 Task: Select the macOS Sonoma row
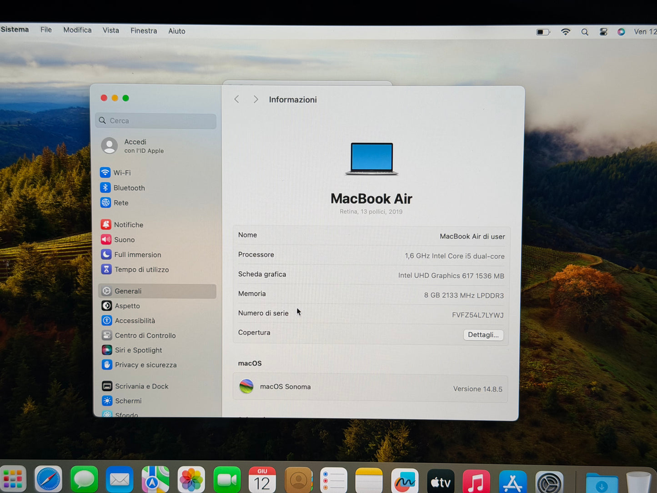click(x=370, y=387)
